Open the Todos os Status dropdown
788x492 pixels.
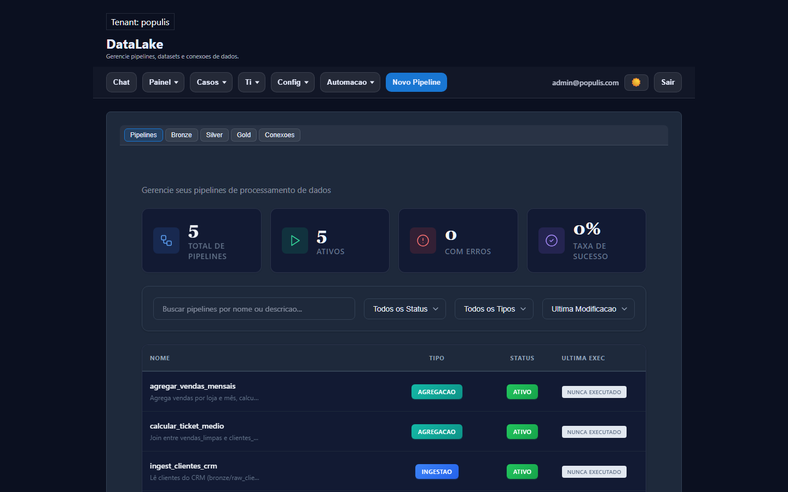(404, 308)
